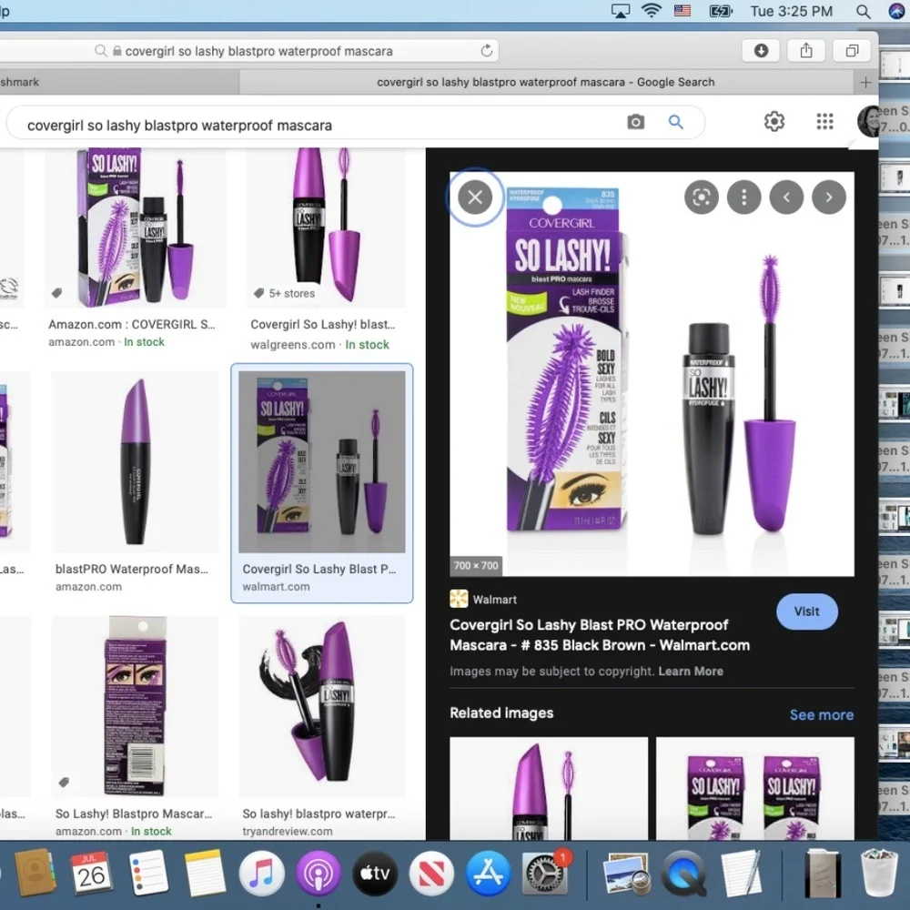Open Preview app from the Dock

626,873
